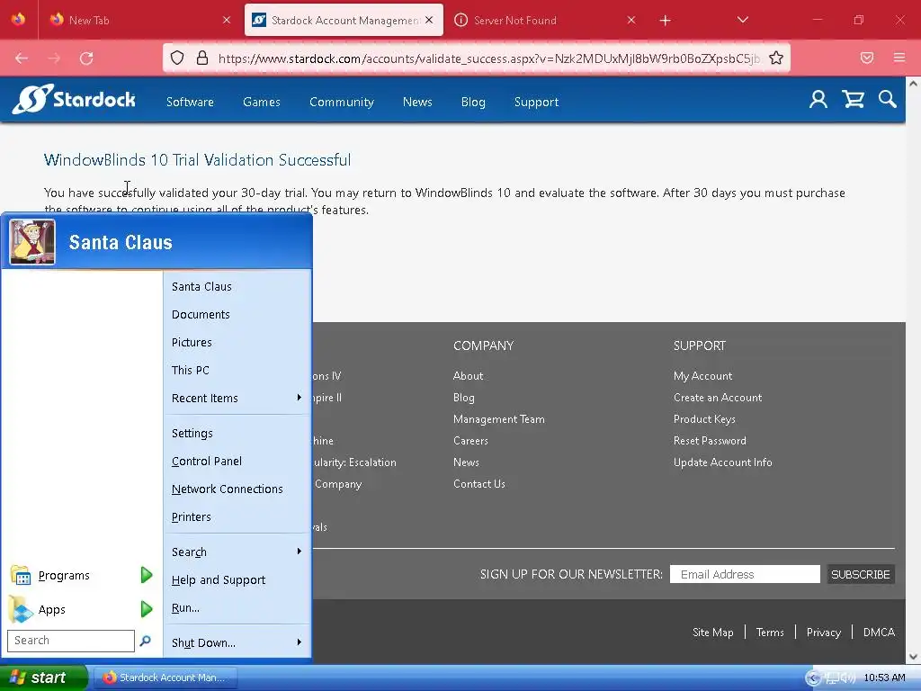Click the Stardock logo
921x691 pixels.
pos(74,99)
